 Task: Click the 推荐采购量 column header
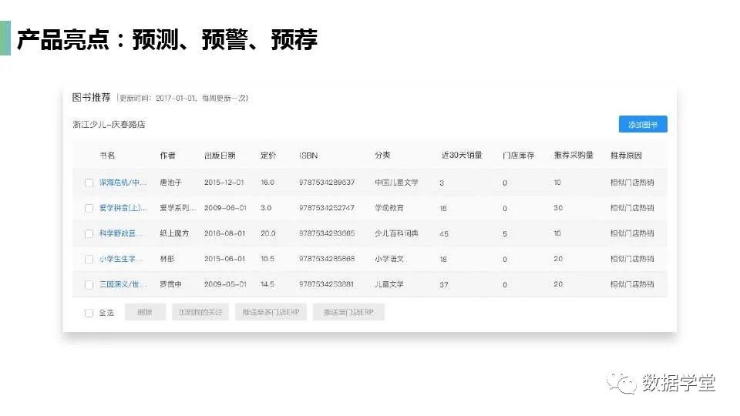pyautogui.click(x=573, y=156)
